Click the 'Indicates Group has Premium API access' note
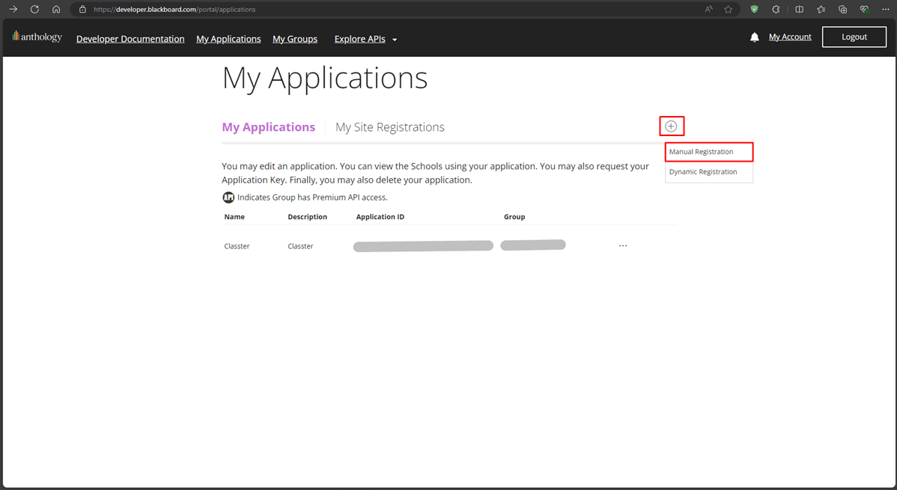 point(312,197)
